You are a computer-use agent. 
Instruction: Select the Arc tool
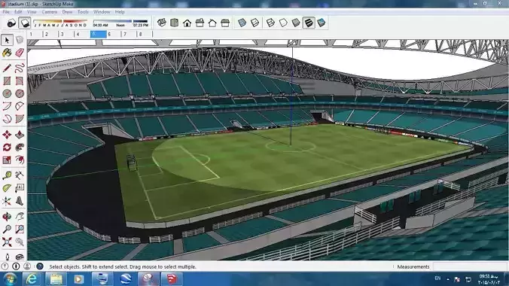tap(7, 106)
